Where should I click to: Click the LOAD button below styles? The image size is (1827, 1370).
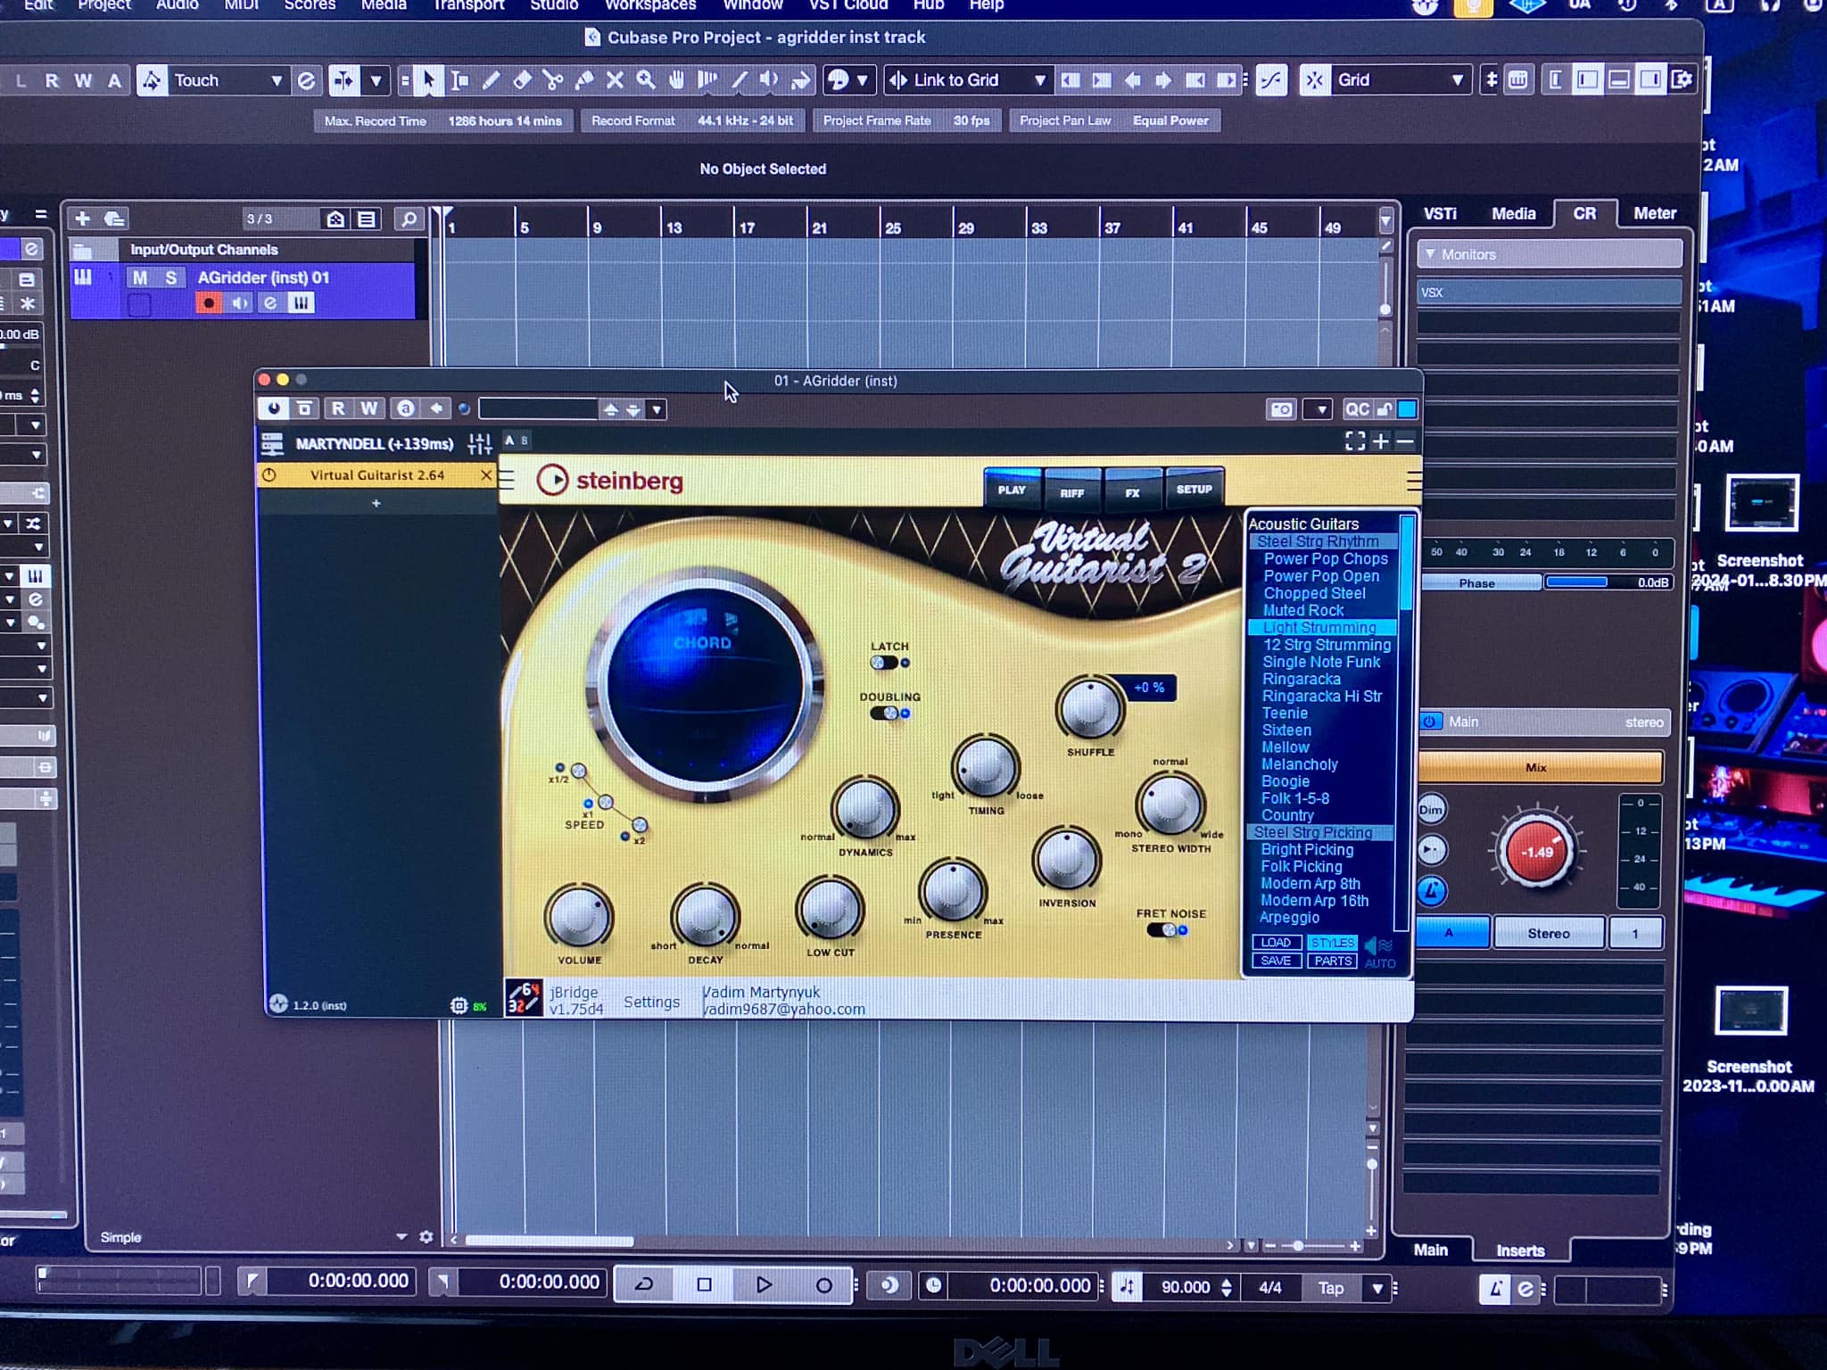point(1276,943)
